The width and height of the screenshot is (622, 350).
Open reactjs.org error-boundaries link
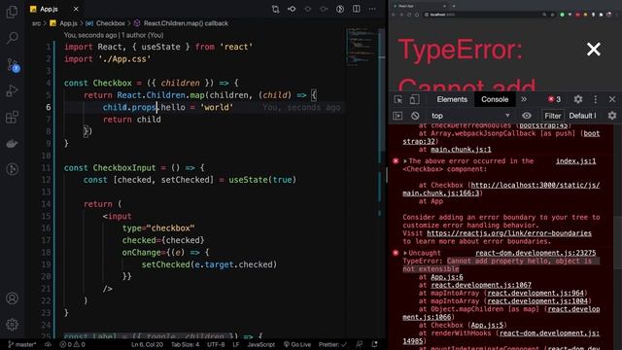pyautogui.click(x=509, y=233)
